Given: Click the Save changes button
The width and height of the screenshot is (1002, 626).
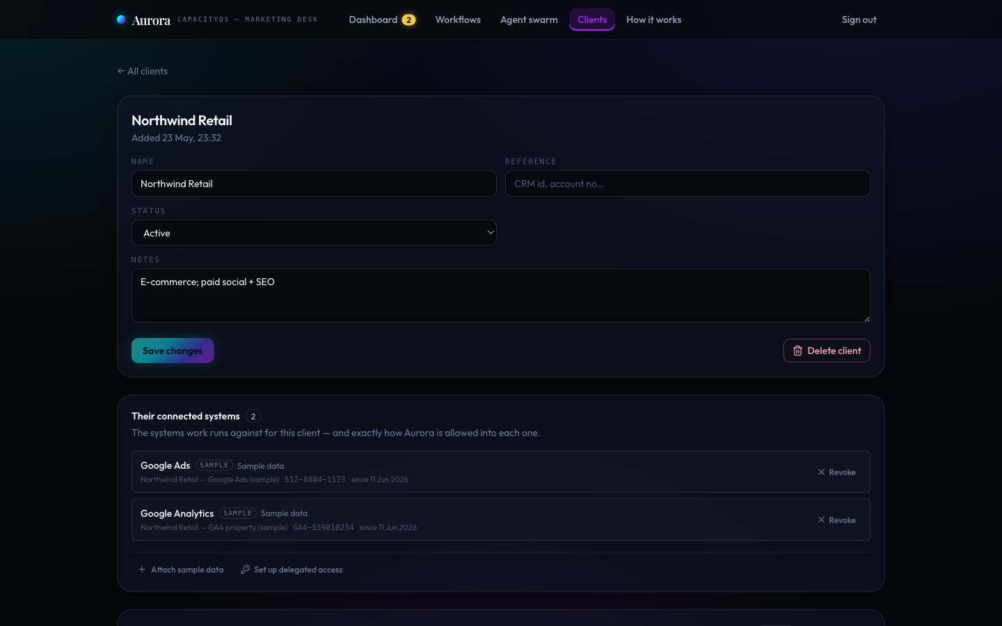Looking at the screenshot, I should (173, 351).
